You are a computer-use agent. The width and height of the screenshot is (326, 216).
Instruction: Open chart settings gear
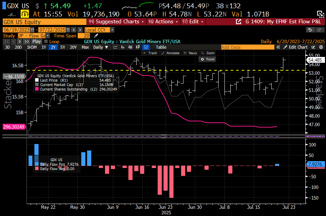point(321,47)
